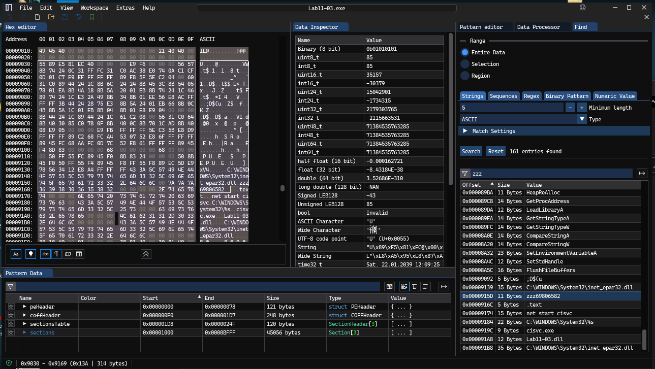Open the ASCII type dropdown
Viewport: 655px width, 369px height.
pos(582,119)
